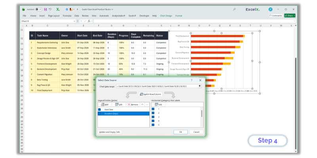Uncheck the Start Date series checkbox
This screenshot has width=317, height=158.
tap(99, 110)
